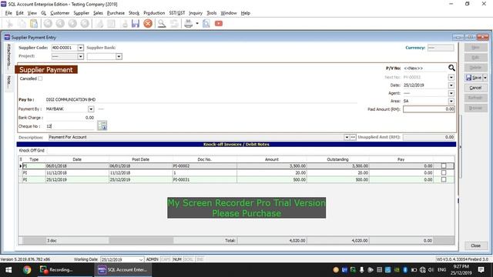The width and height of the screenshot is (493, 277).
Task: Open the Attachments side tab
Action: point(8,56)
